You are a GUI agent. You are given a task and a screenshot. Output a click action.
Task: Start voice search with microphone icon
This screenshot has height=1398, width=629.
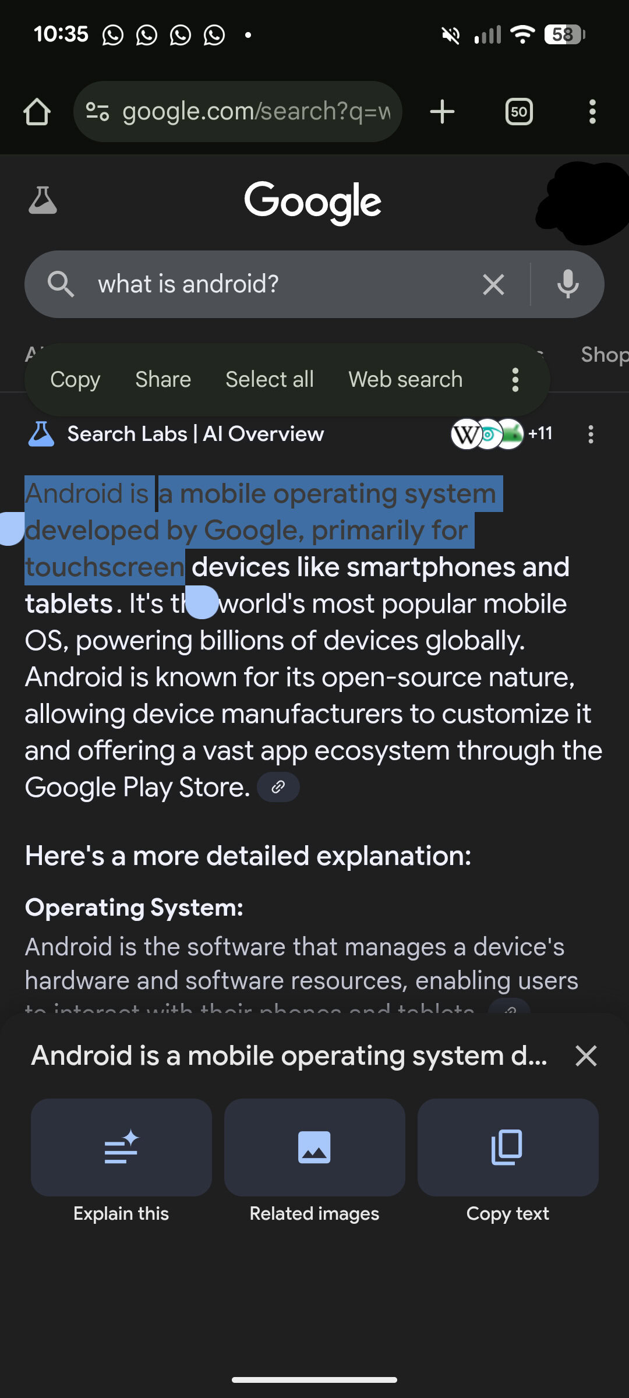coord(568,284)
